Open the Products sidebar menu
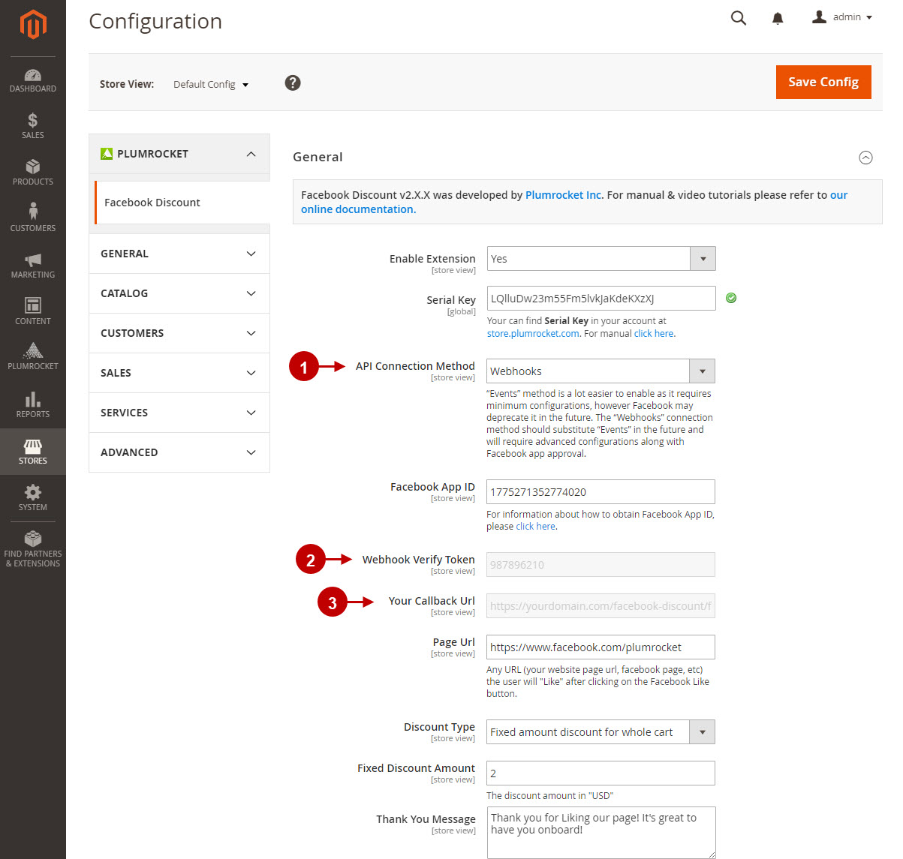Screen dimensions: 903x859 [x=33, y=173]
